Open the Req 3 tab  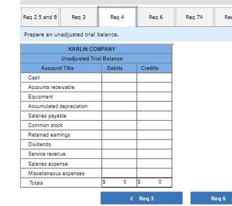pos(78,17)
